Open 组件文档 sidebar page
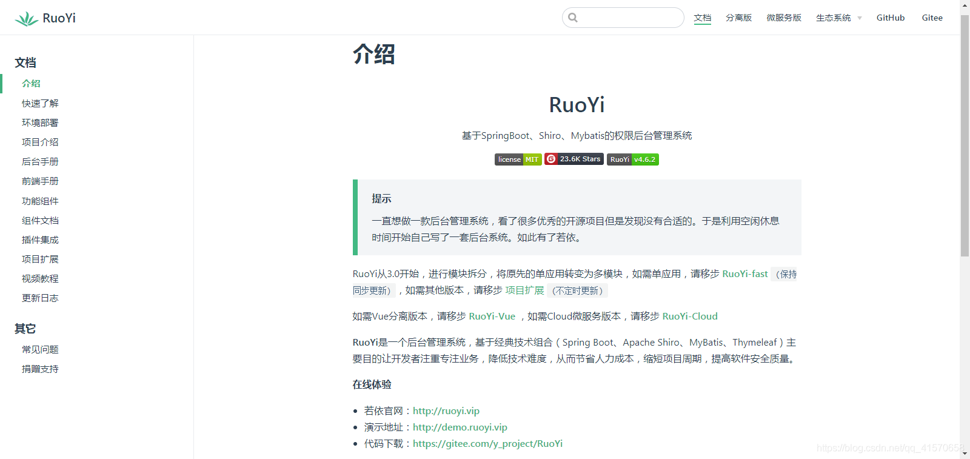Viewport: 970px width, 459px height. (x=40, y=221)
